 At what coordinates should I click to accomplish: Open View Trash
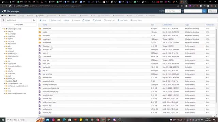point(123,20)
